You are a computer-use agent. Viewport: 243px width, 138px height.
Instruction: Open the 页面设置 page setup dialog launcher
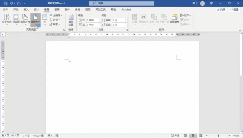[64, 30]
